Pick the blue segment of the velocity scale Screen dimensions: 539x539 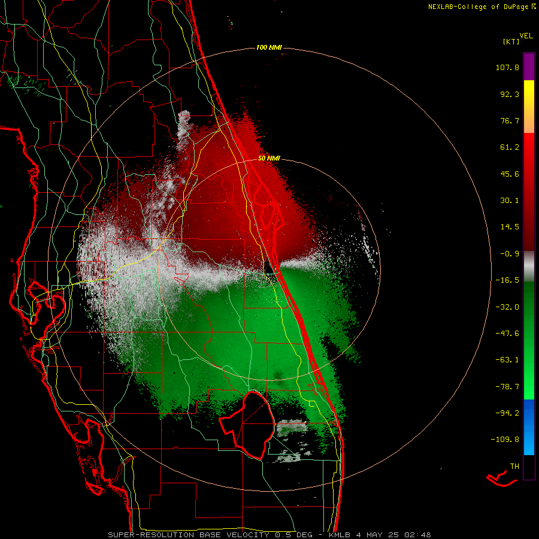click(529, 427)
